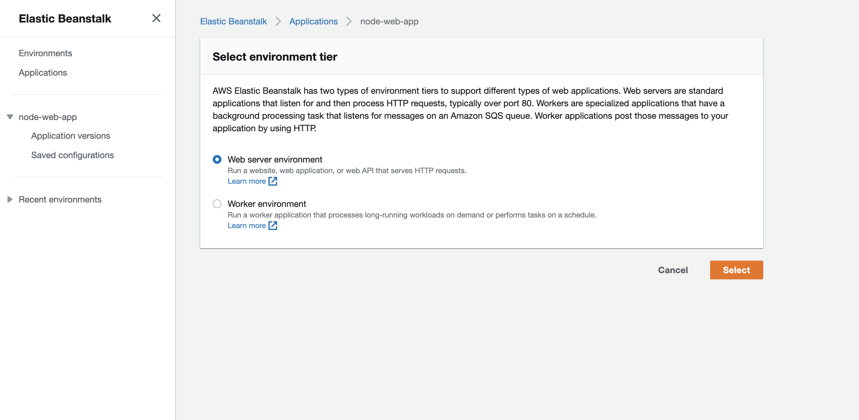Select the Web server environment radio button
859x420 pixels.
(217, 160)
